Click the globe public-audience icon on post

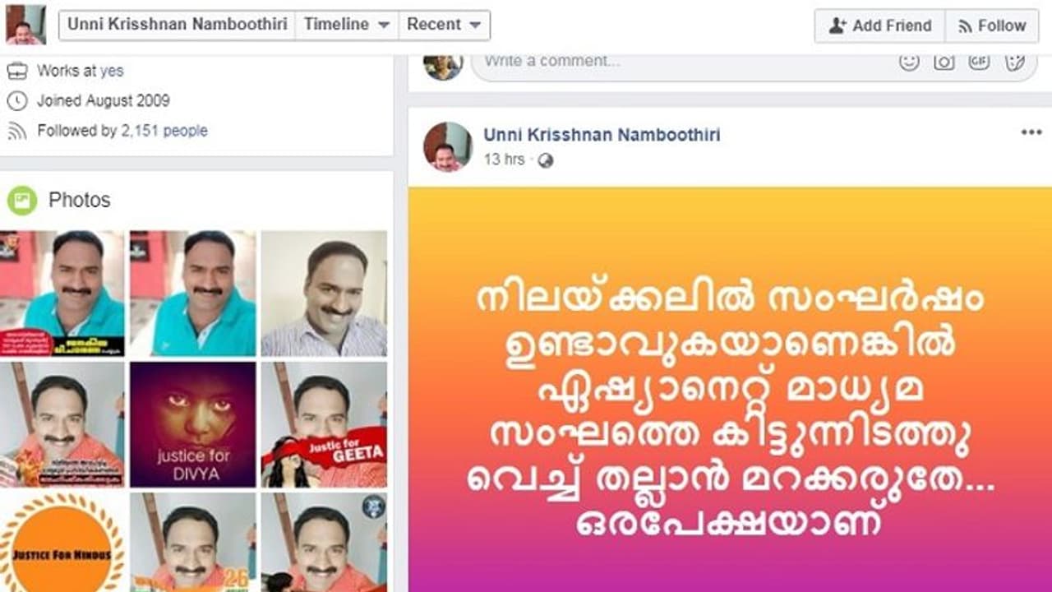(545, 160)
